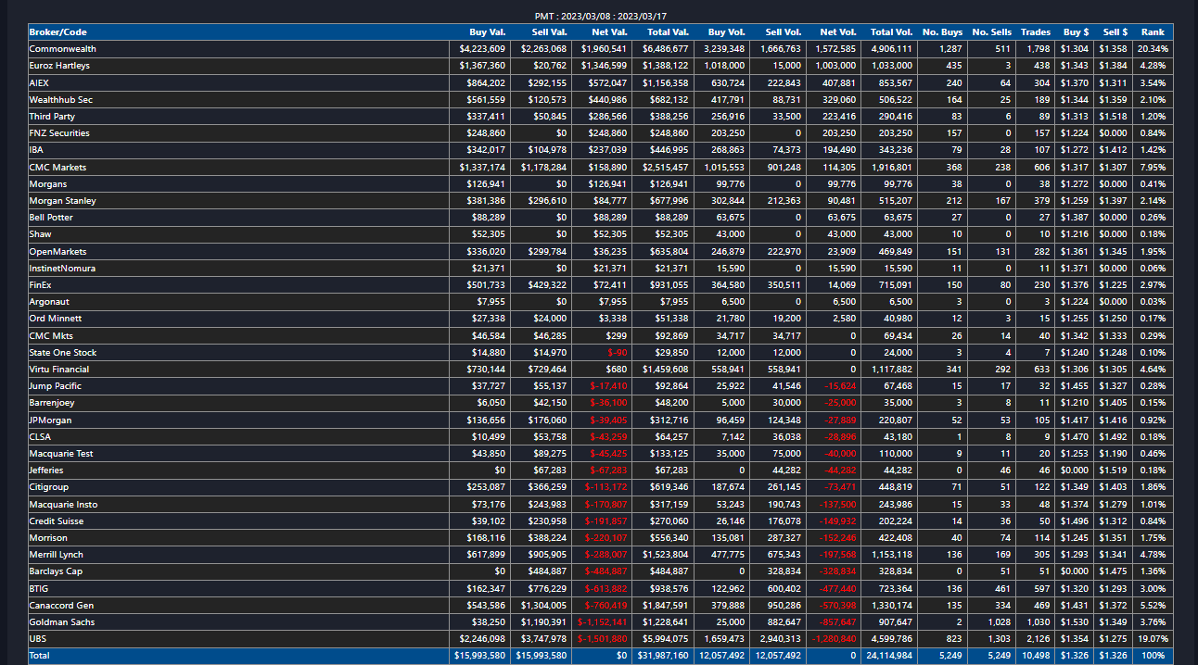Image resolution: width=1198 pixels, height=665 pixels.
Task: Click UBS trades count 2,126
Action: [1039, 638]
